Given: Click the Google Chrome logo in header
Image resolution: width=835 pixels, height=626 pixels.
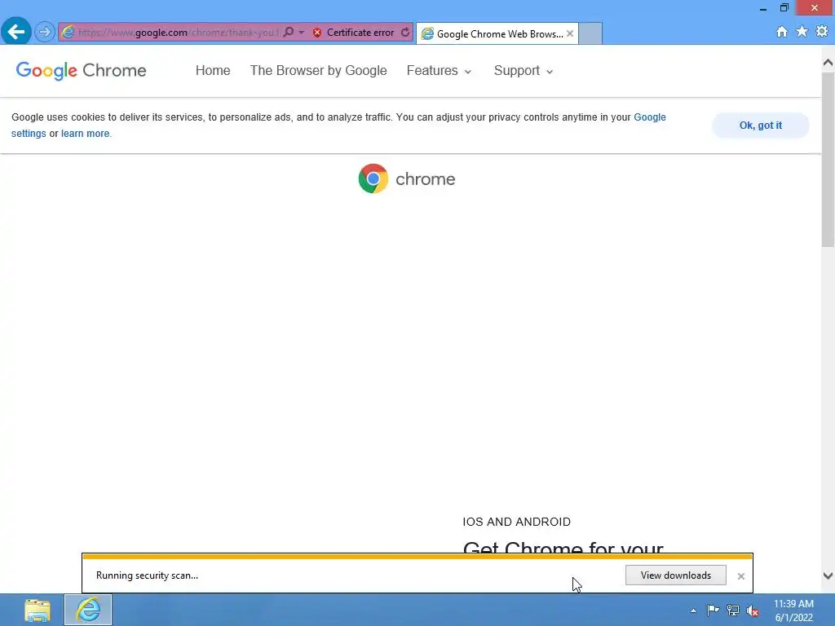Looking at the screenshot, I should pyautogui.click(x=81, y=70).
